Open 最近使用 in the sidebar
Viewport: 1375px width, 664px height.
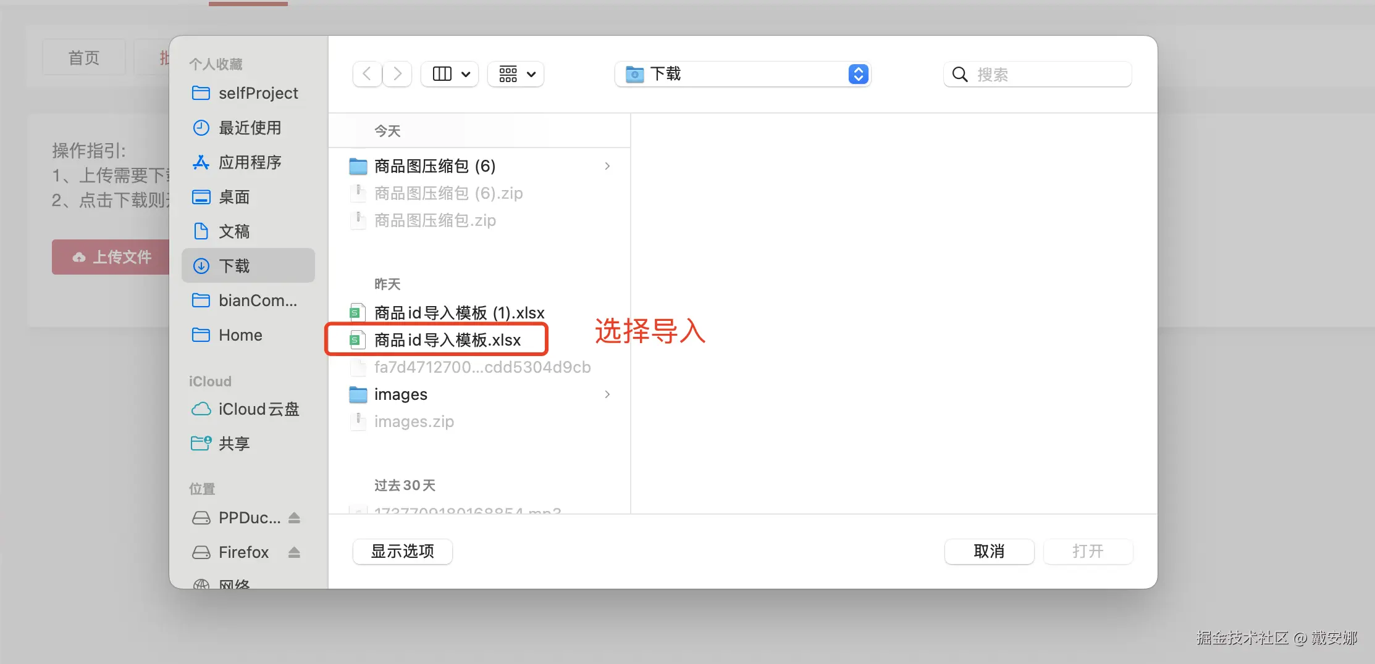pyautogui.click(x=248, y=128)
